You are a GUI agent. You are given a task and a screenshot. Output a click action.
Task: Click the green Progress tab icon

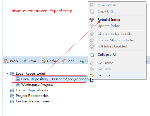click(x=82, y=61)
